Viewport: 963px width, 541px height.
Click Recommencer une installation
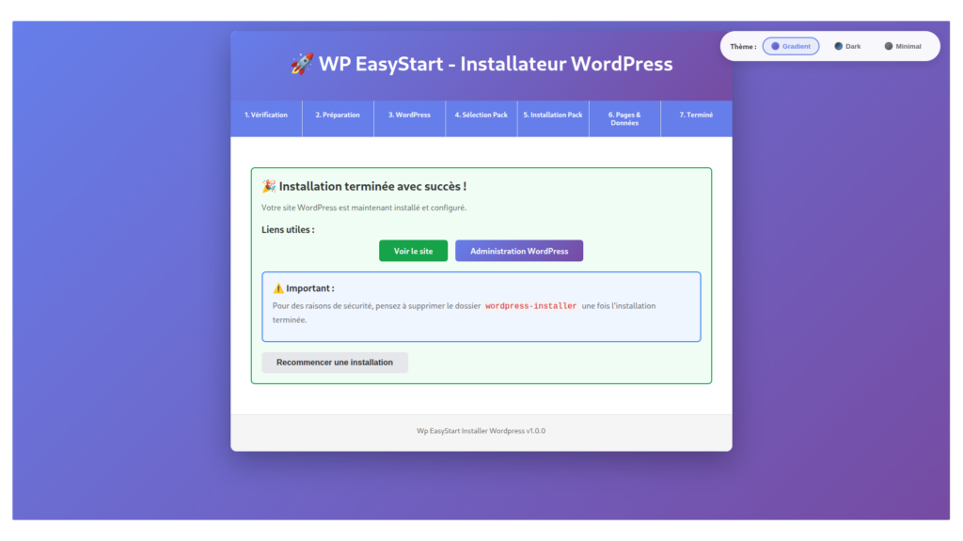(x=335, y=363)
